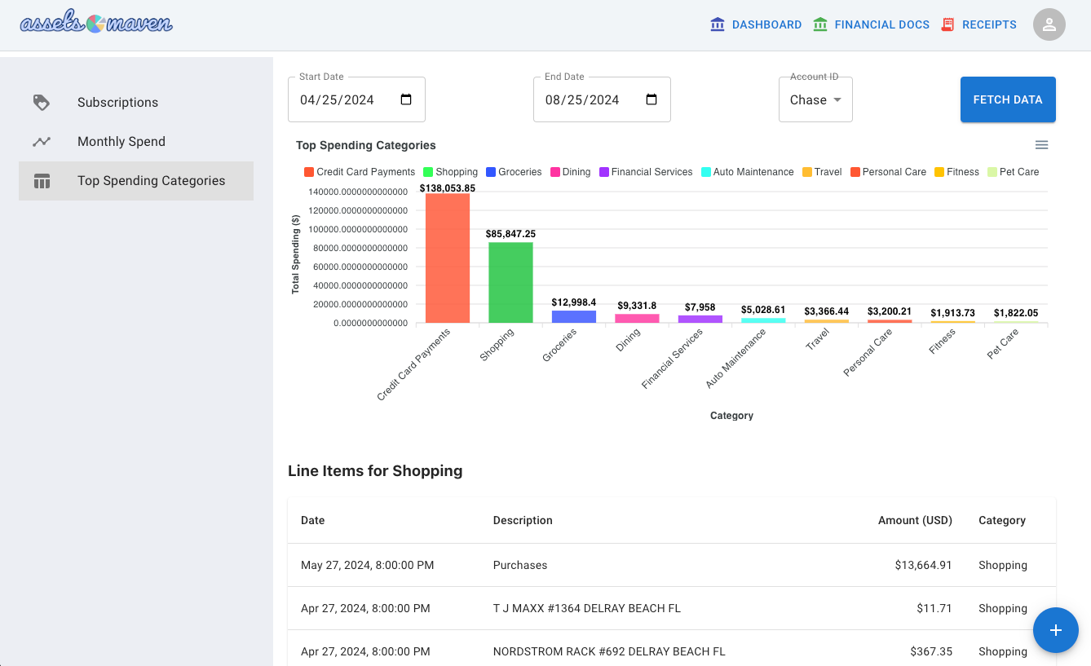The width and height of the screenshot is (1091, 666).
Task: Click the Top Spending Categories table icon
Action: pyautogui.click(x=42, y=181)
